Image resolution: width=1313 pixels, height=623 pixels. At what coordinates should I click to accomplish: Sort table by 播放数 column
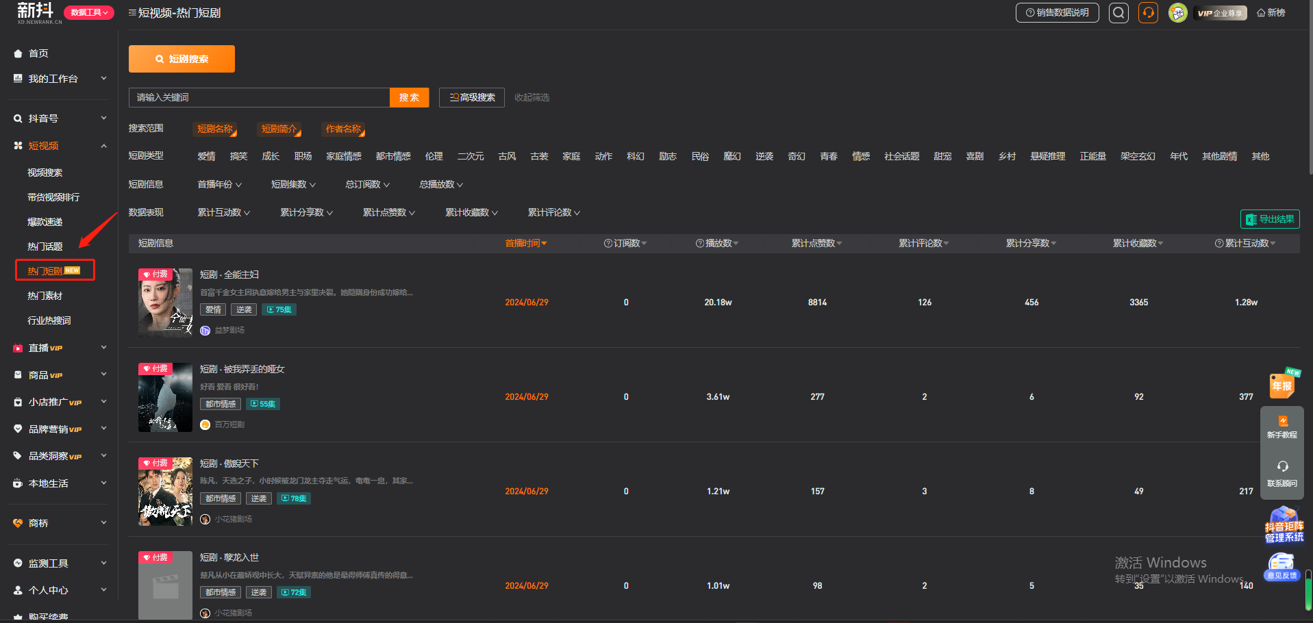click(717, 243)
